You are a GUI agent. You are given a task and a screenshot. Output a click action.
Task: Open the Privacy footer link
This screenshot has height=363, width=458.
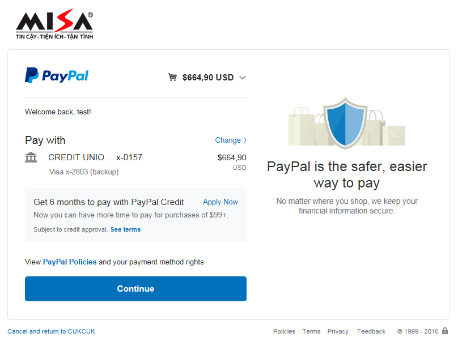(x=338, y=332)
